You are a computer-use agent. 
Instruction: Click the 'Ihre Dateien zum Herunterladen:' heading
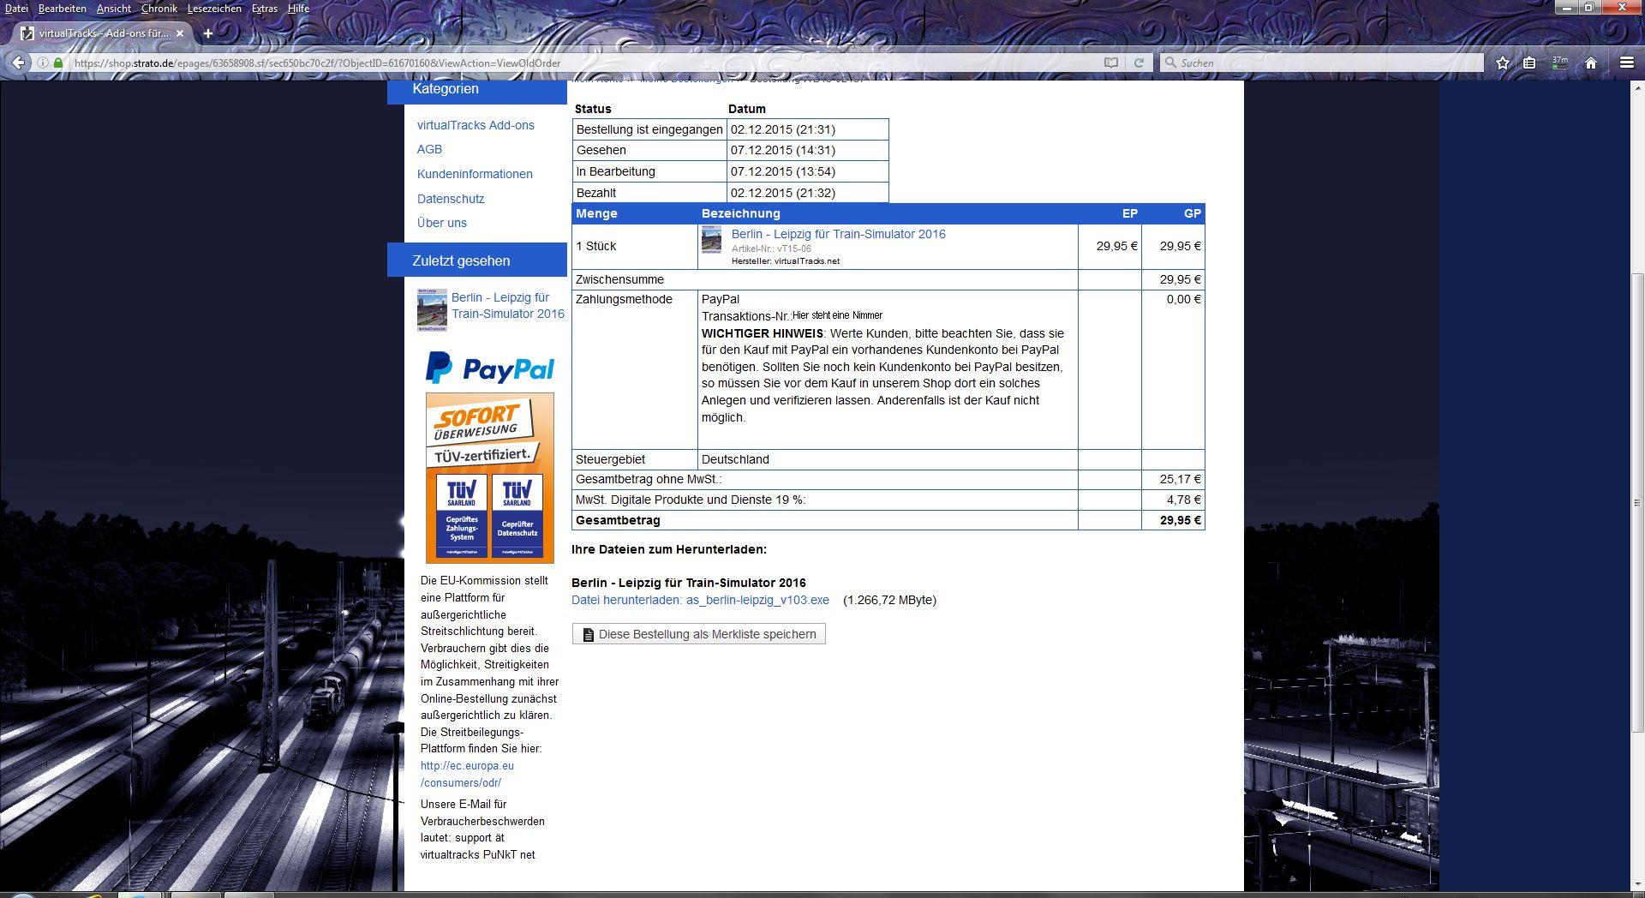click(x=669, y=549)
